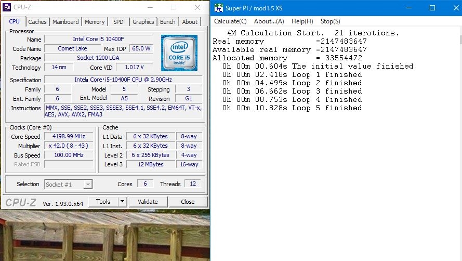462x261 pixels.
Task: Open the Memory tab
Action: [95, 22]
